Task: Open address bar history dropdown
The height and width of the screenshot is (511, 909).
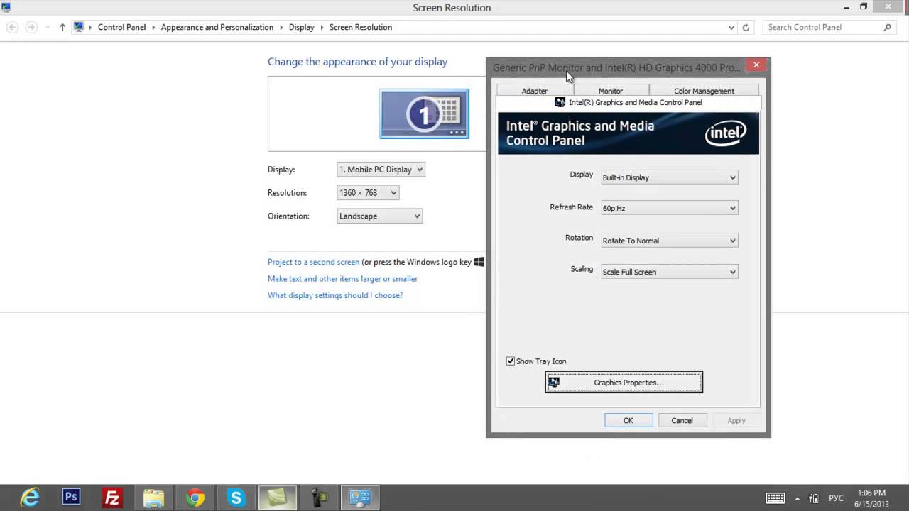Action: 731,27
